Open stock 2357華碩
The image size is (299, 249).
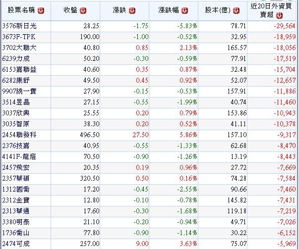pyautogui.click(x=16, y=178)
